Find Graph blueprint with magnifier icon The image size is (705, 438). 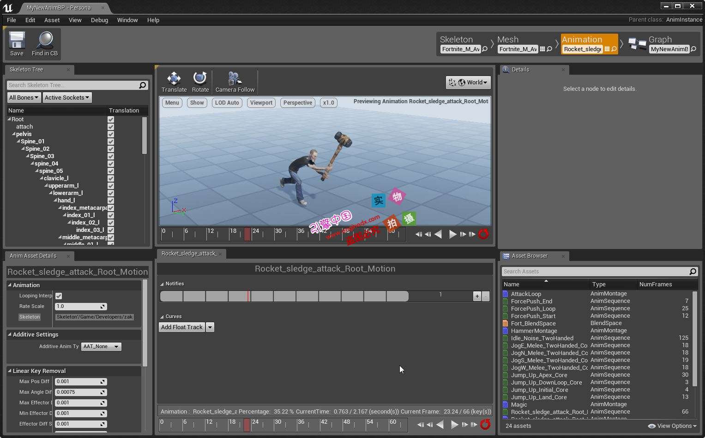693,49
